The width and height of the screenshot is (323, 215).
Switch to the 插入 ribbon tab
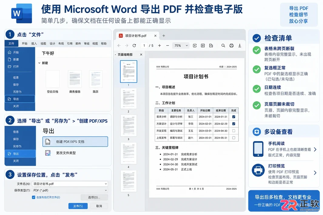34,43
